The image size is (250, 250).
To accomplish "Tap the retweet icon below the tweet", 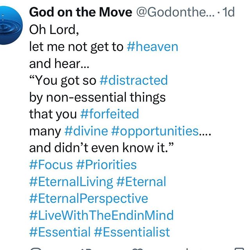I will [x=86, y=249].
